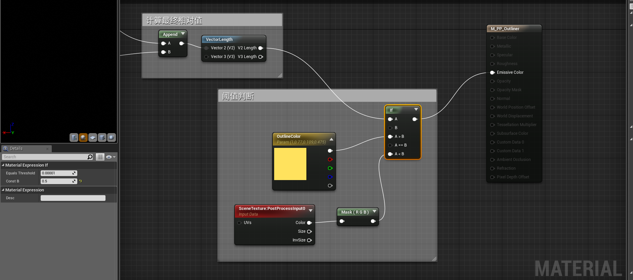Expand the If node dropdown arrow
The image size is (633, 280).
416,110
